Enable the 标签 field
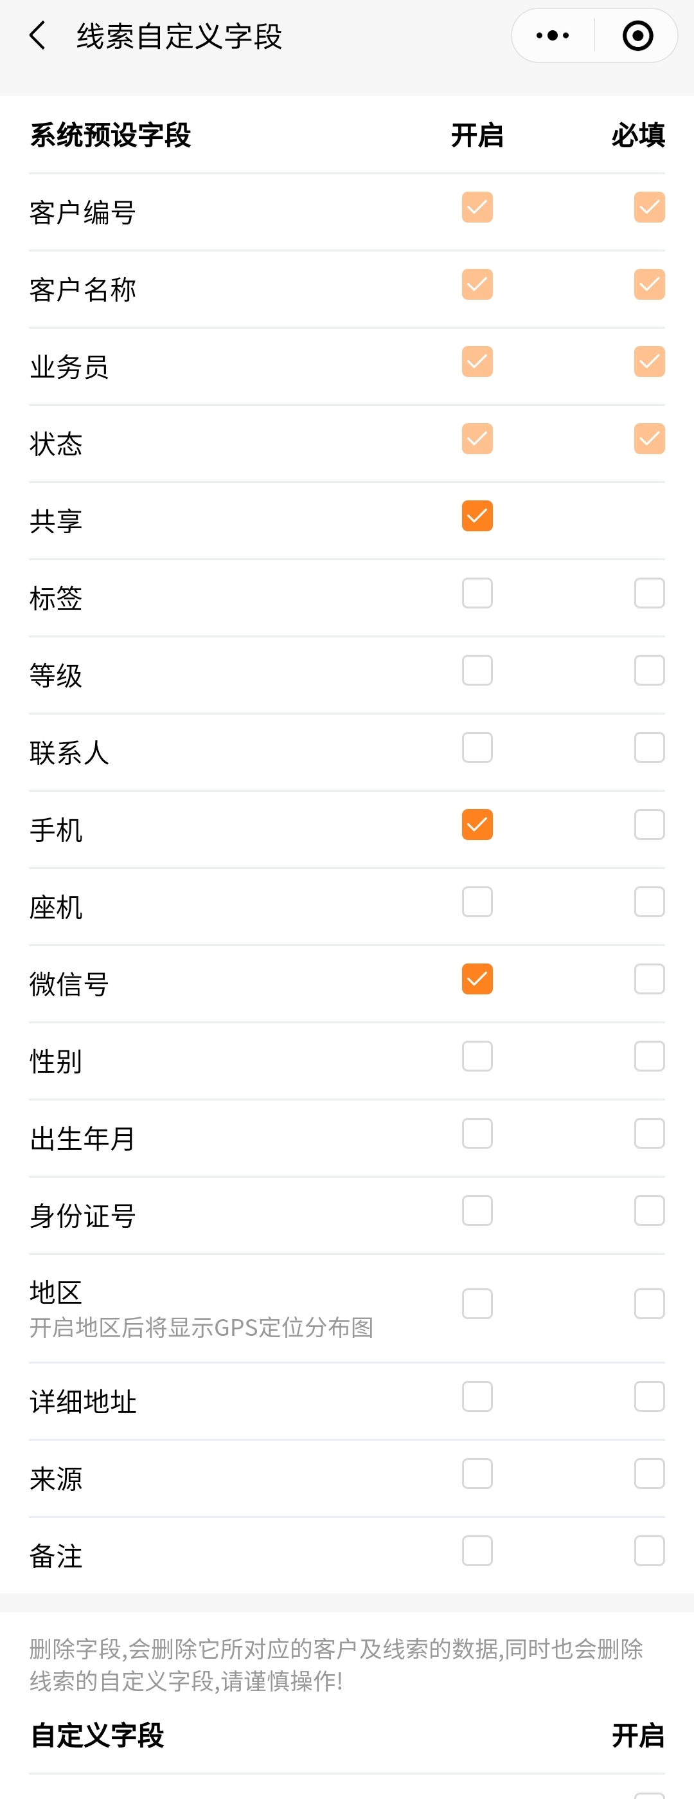 (477, 593)
